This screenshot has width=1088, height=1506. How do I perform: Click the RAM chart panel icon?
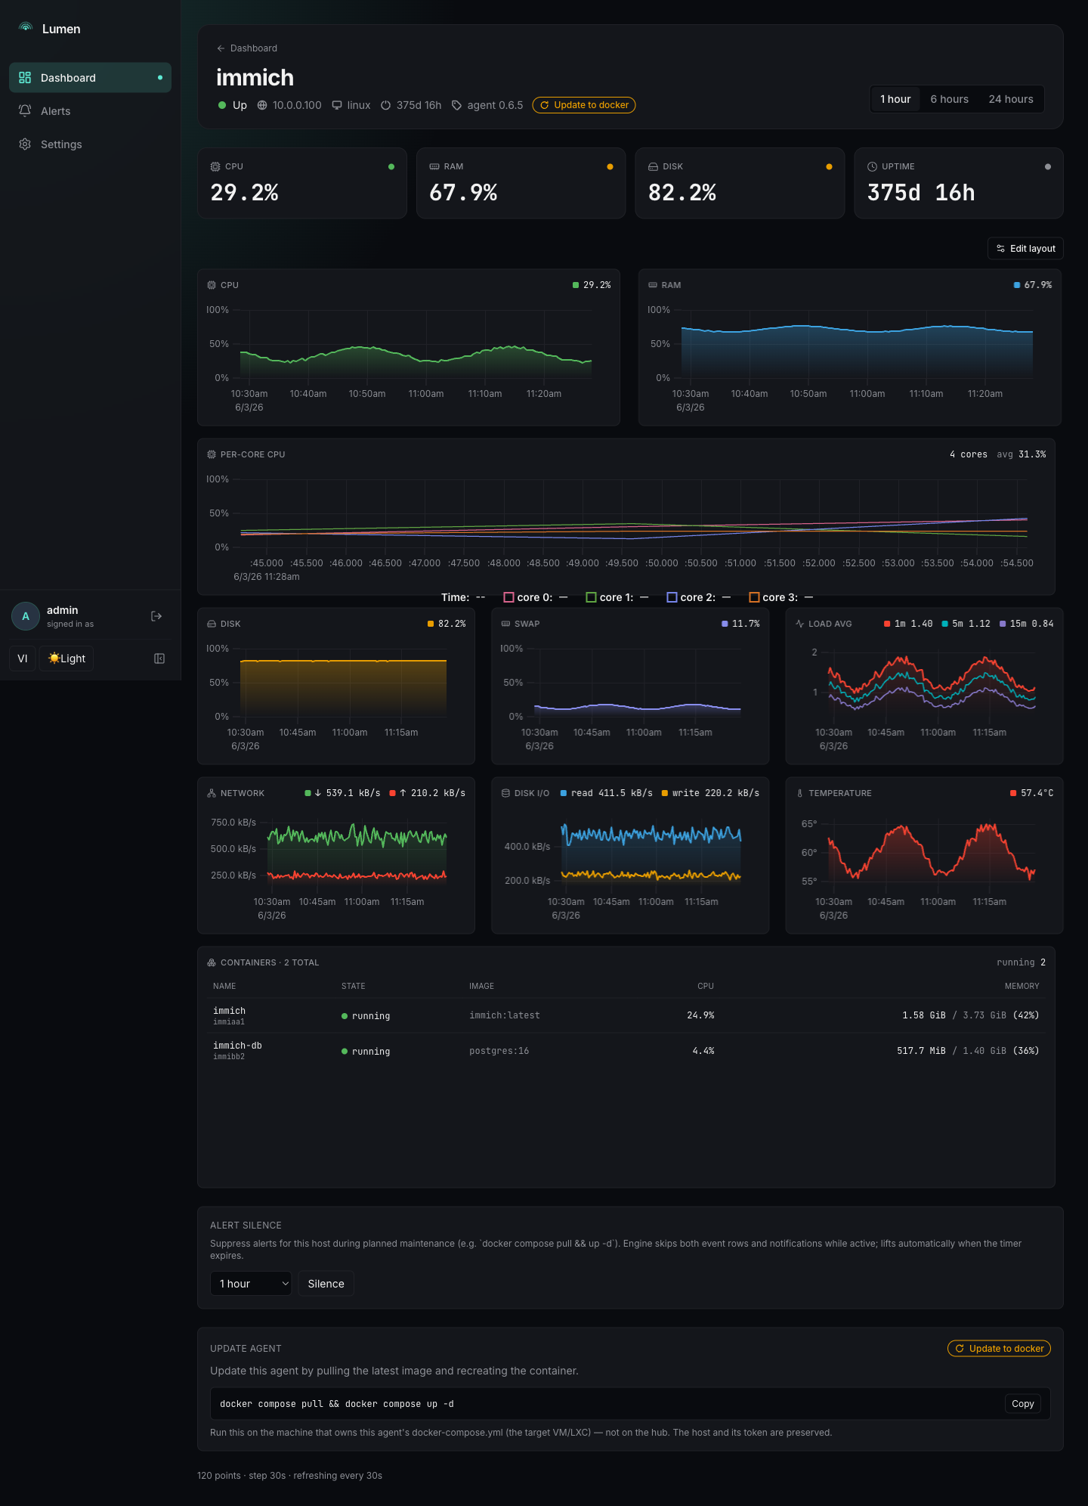pos(653,285)
